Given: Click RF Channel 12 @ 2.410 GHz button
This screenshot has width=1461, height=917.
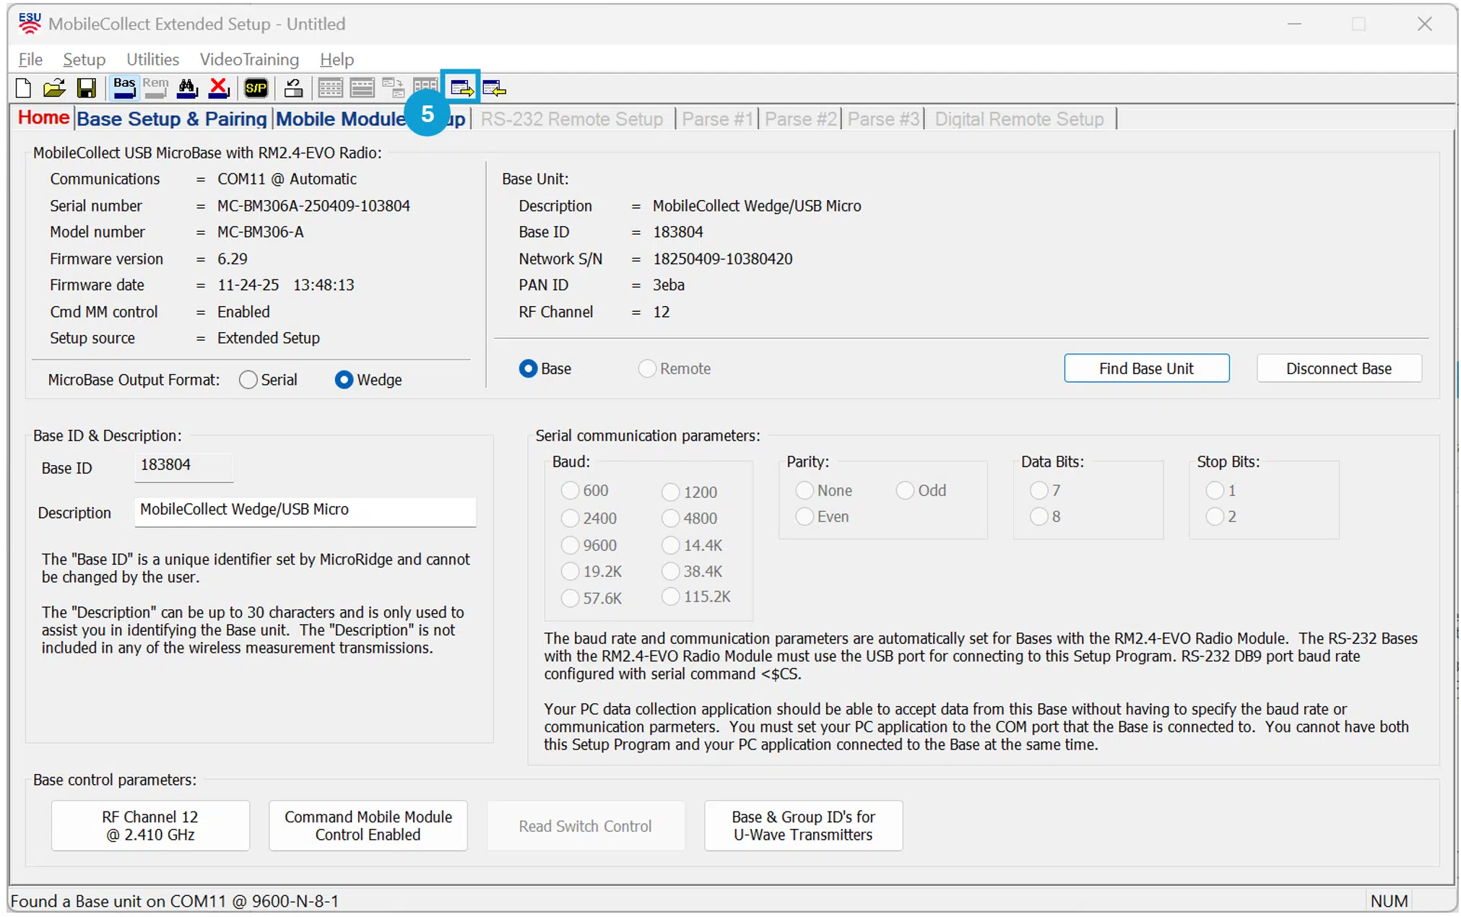Looking at the screenshot, I should pyautogui.click(x=150, y=825).
